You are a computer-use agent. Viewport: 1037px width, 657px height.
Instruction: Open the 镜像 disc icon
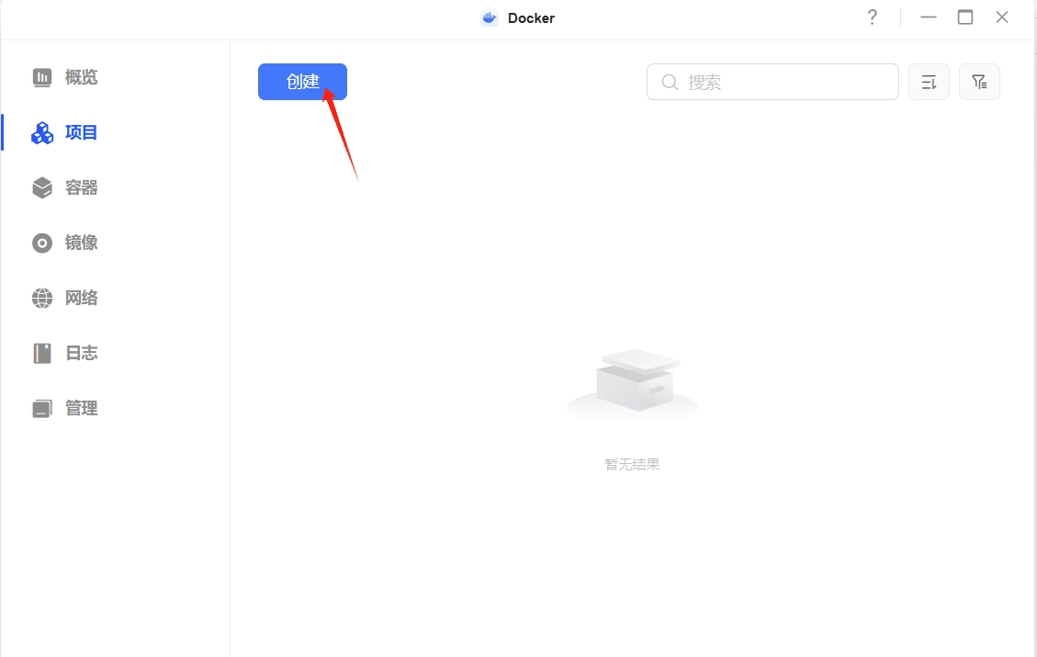tap(42, 243)
